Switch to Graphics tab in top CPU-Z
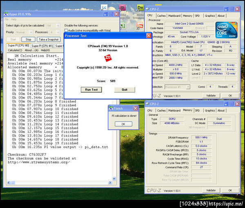This screenshot has height=208, width=245. click(x=210, y=16)
